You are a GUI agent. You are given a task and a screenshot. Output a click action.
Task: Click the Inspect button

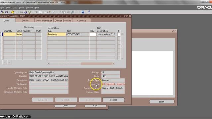point(113,100)
